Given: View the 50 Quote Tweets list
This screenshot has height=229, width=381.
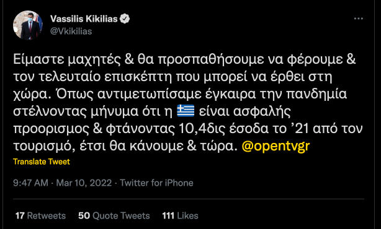Looking at the screenshot, I should (114, 215).
